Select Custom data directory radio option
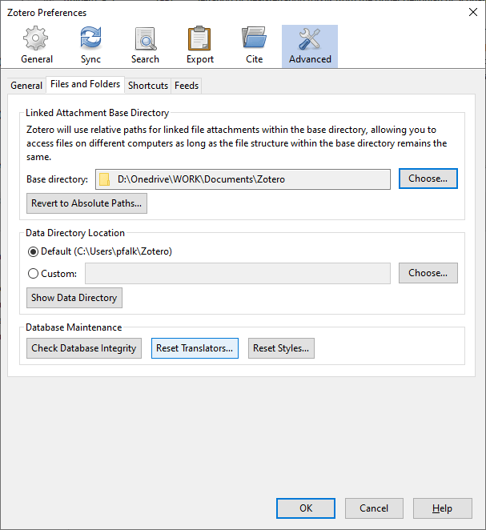Screen dimensions: 486x530 (34, 274)
